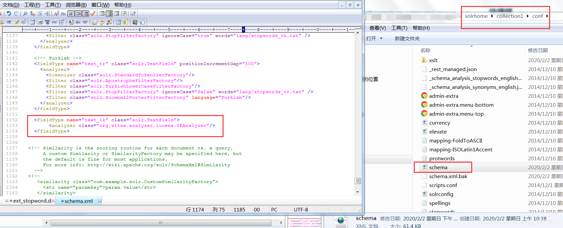Toggle the Auto Indent button
Image resolution: width=563 pixels, height=228 pixels.
78,14
